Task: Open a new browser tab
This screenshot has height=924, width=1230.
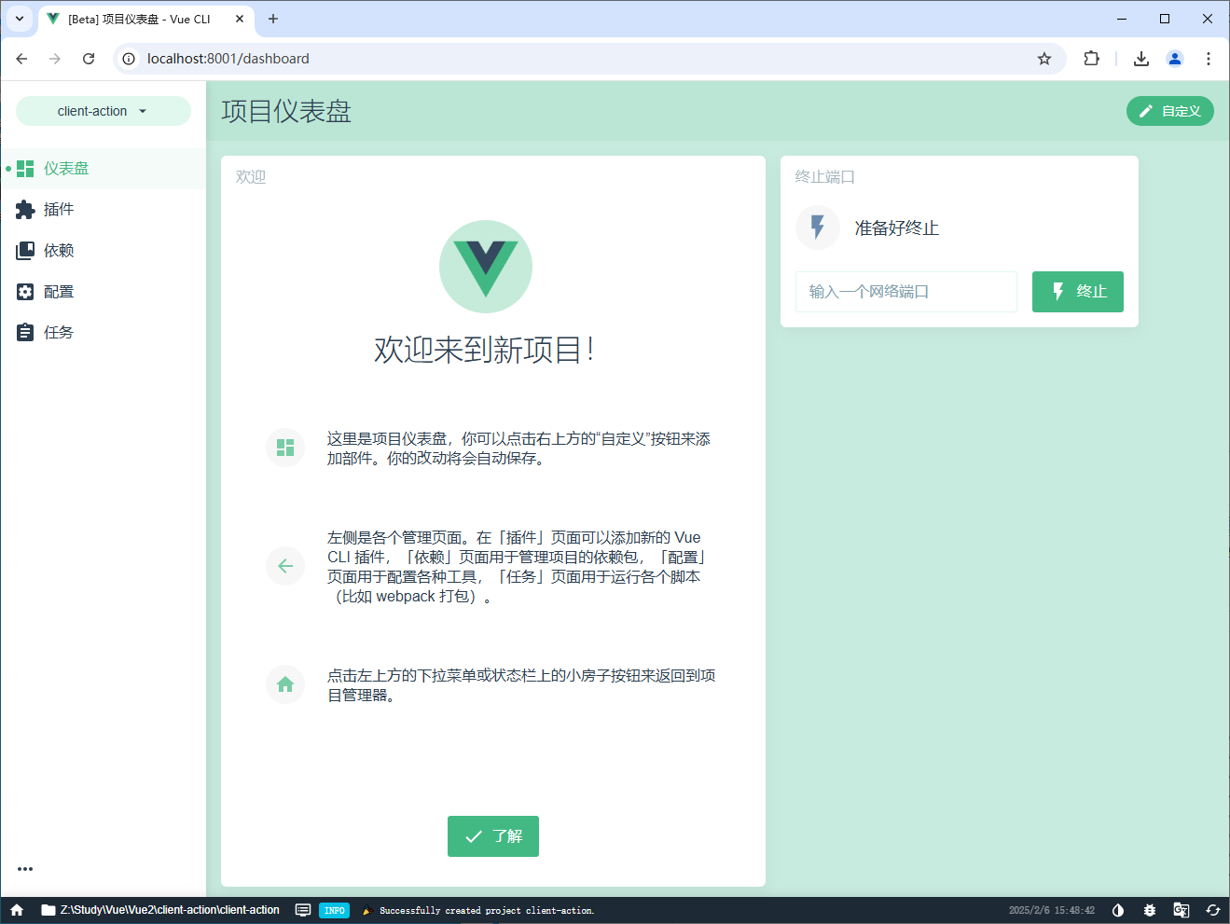Action: (x=273, y=19)
